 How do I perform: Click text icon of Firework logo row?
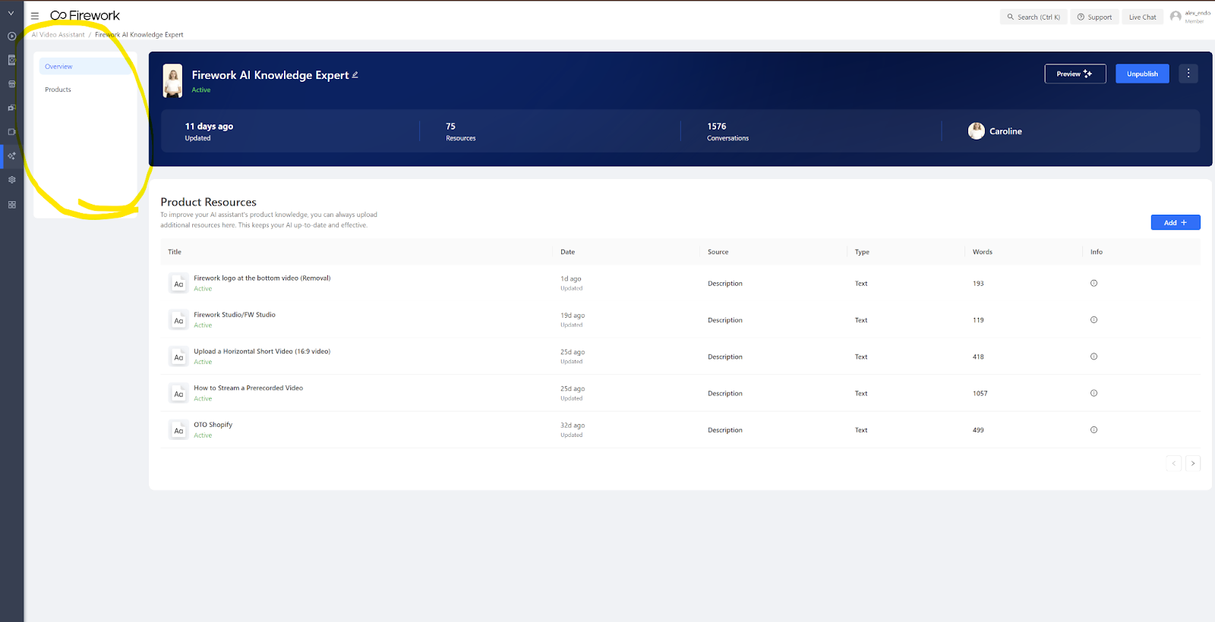pos(178,284)
